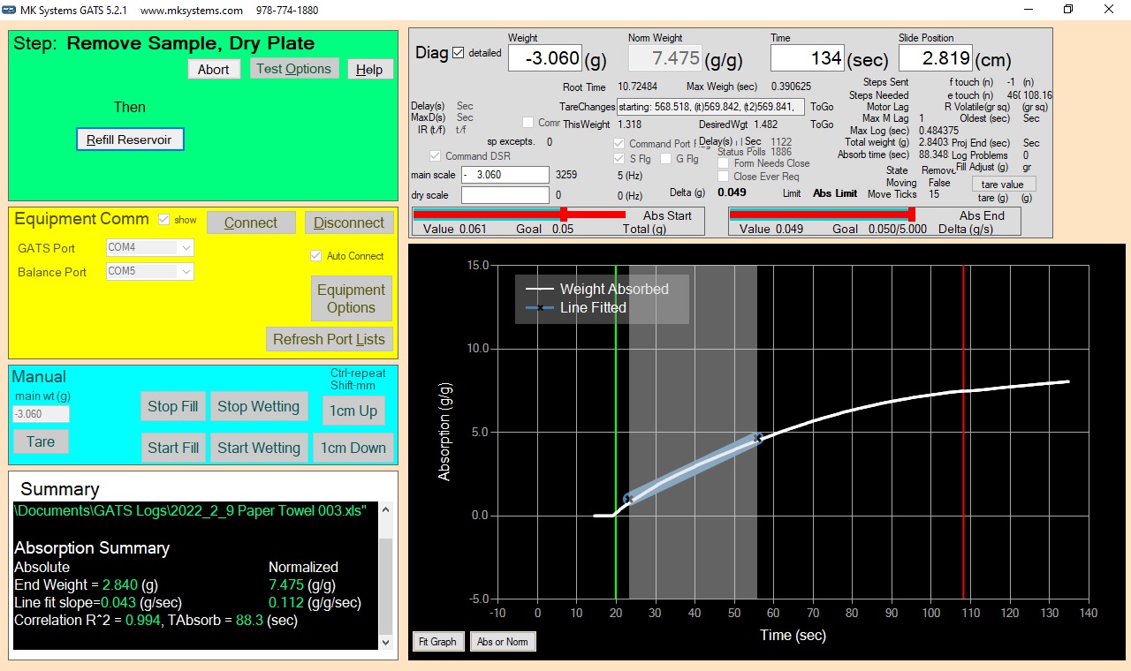1131x671 pixels.
Task: Click the green start marker line on graph
Action: (x=616, y=432)
